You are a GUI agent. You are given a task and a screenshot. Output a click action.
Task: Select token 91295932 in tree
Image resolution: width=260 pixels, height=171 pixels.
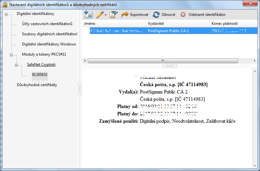[40, 75]
